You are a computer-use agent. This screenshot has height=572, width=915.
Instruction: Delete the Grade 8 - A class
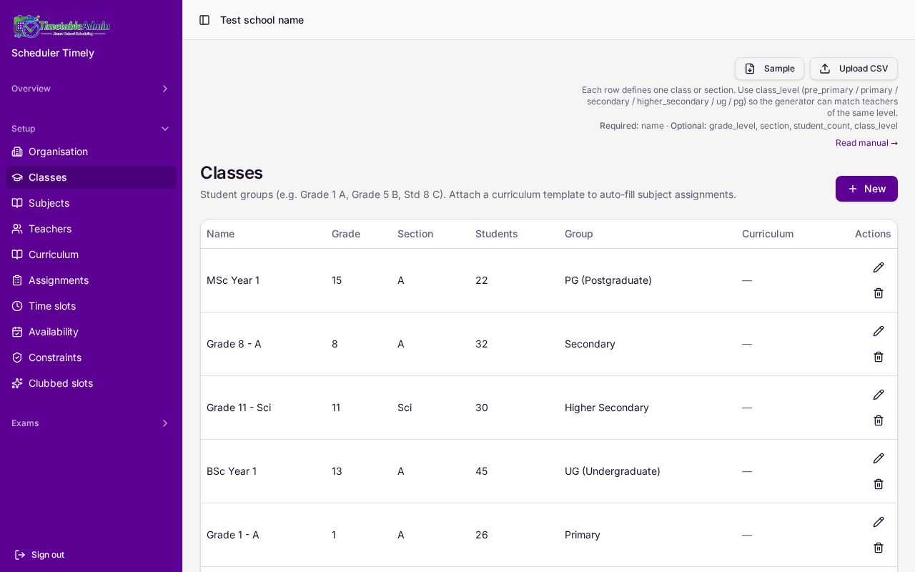pos(879,357)
